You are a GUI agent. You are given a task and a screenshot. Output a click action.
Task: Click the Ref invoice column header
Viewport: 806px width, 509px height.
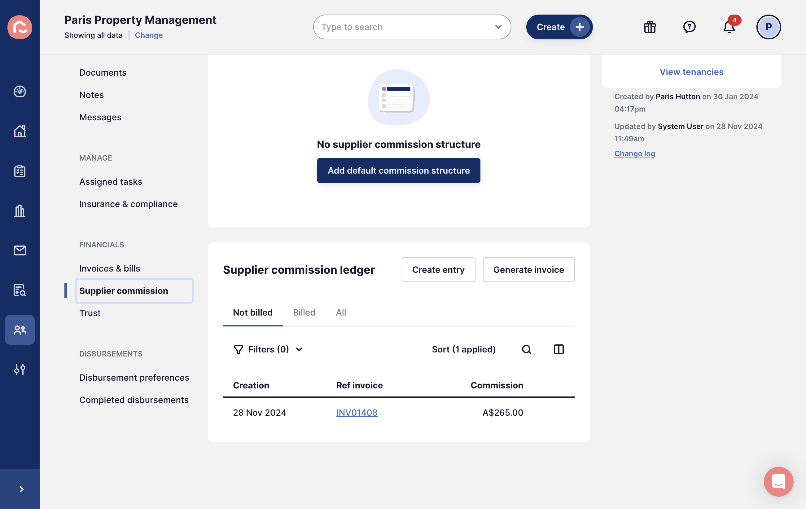click(x=360, y=385)
